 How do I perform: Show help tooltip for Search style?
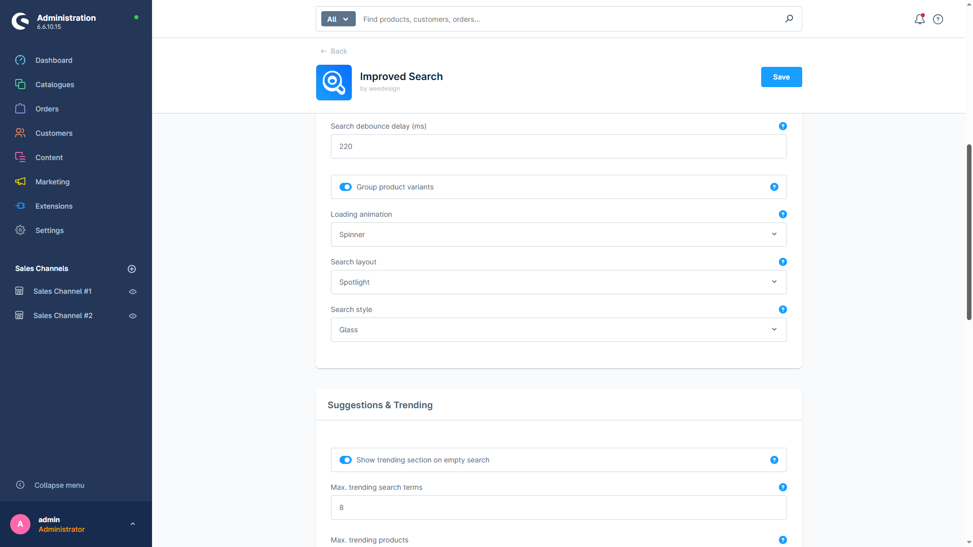[x=782, y=309]
